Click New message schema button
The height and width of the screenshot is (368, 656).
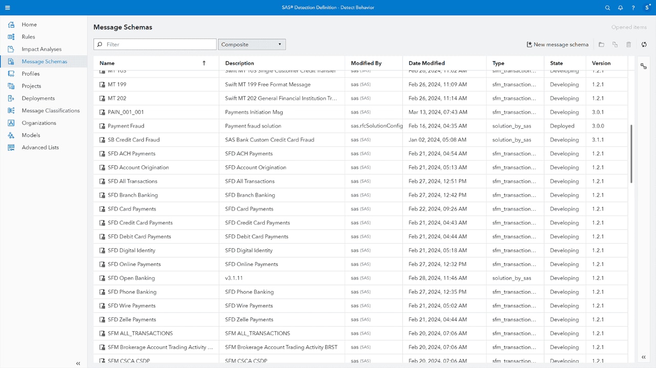pyautogui.click(x=558, y=45)
